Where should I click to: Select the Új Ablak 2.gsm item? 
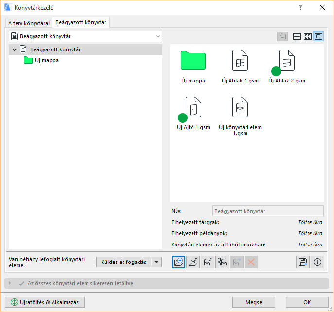click(x=287, y=66)
